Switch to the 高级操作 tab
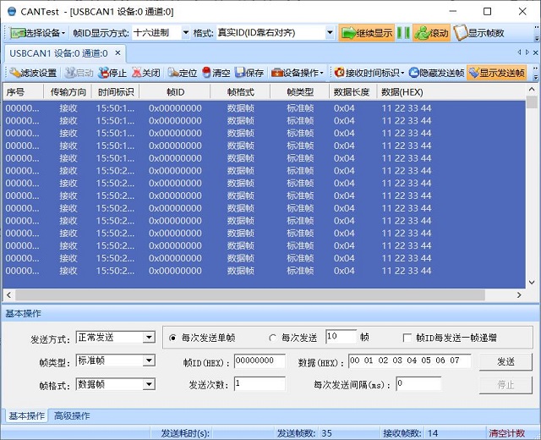Image resolution: width=541 pixels, height=440 pixels. pyautogui.click(x=72, y=415)
